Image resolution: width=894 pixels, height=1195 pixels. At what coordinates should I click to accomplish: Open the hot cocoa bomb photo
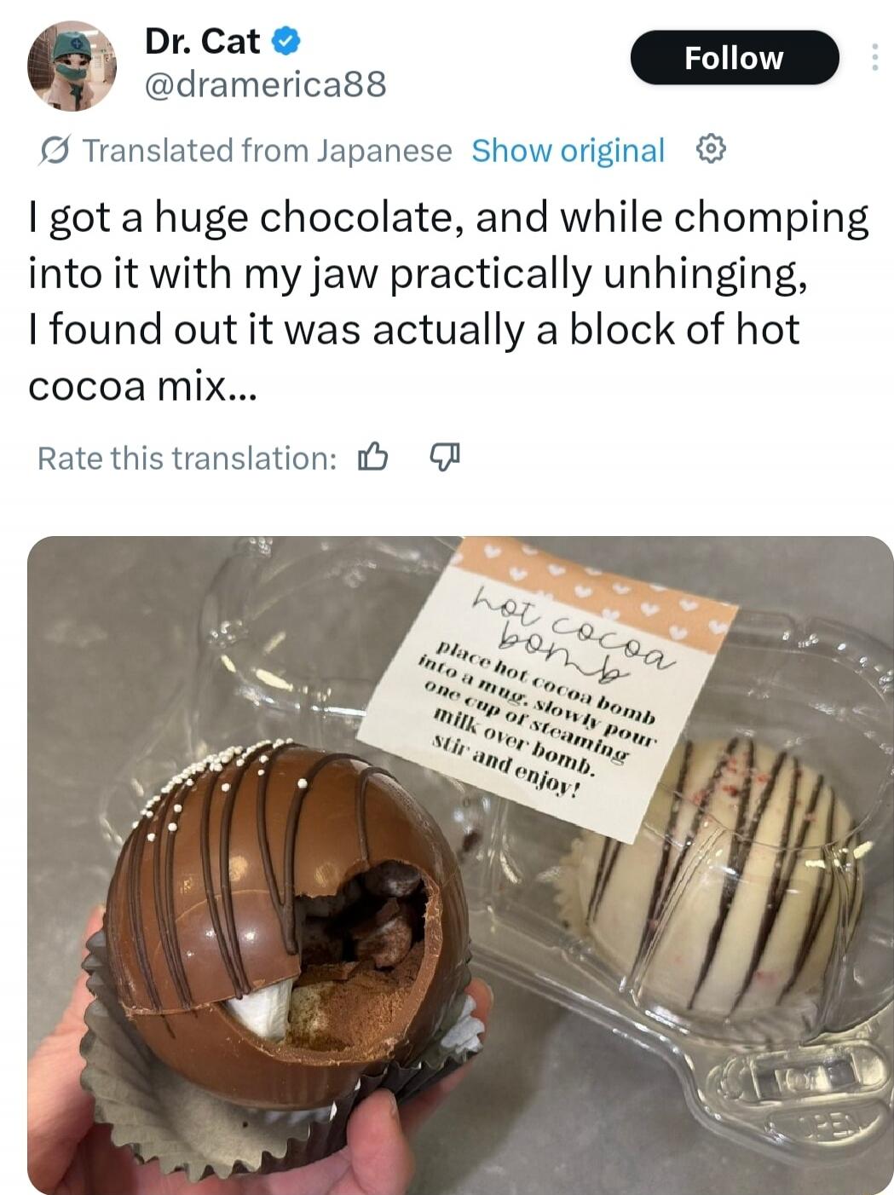(x=447, y=861)
